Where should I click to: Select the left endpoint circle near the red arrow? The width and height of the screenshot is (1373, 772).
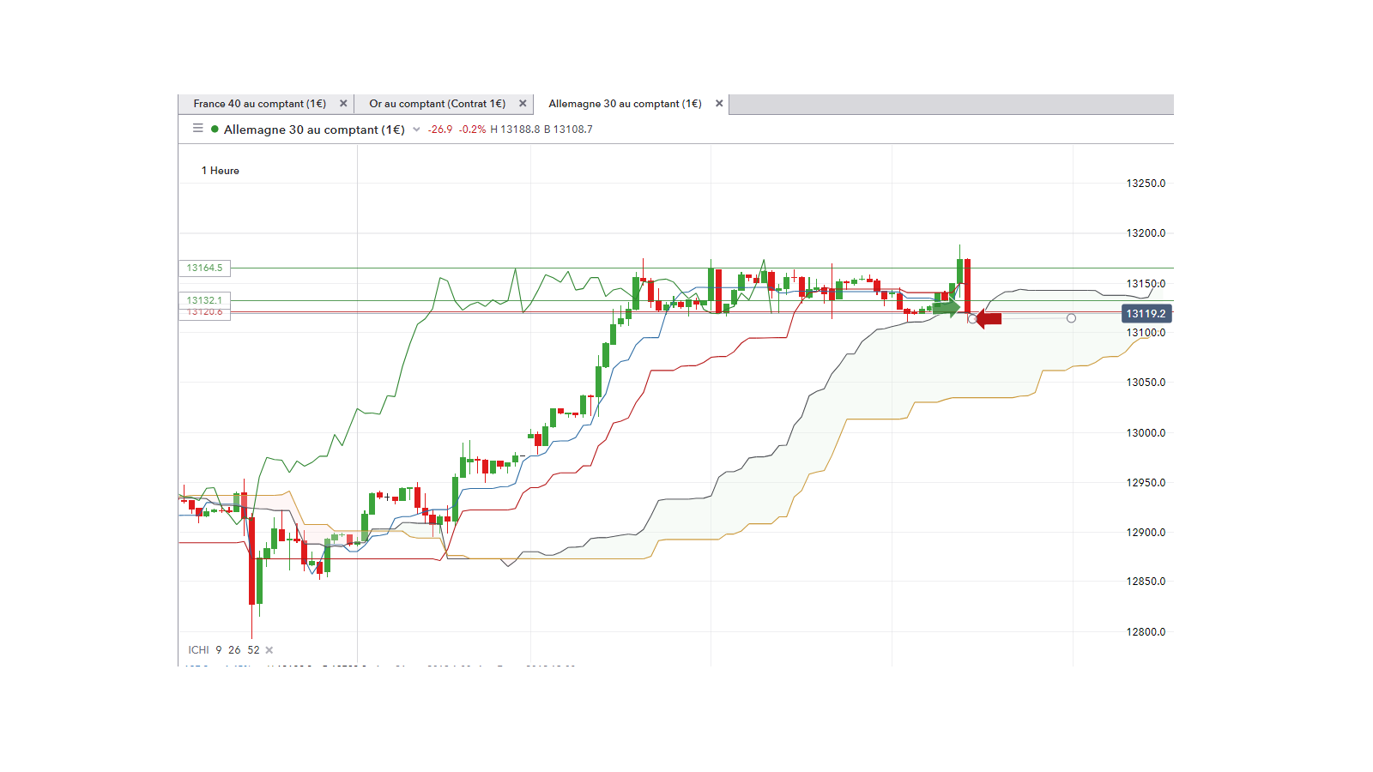[971, 319]
